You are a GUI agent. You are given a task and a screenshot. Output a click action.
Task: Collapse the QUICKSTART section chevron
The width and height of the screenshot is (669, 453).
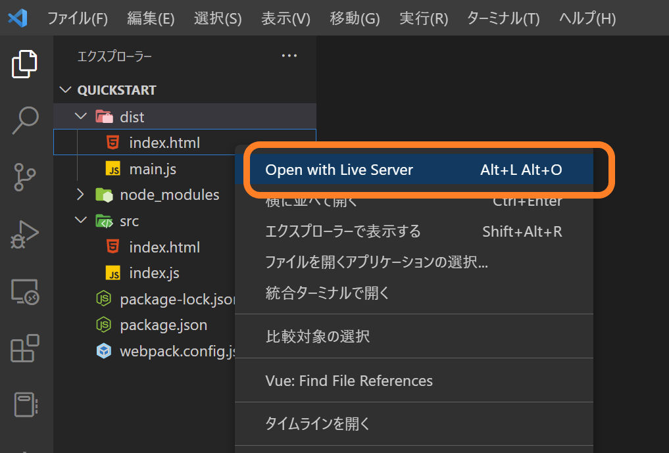pyautogui.click(x=65, y=90)
